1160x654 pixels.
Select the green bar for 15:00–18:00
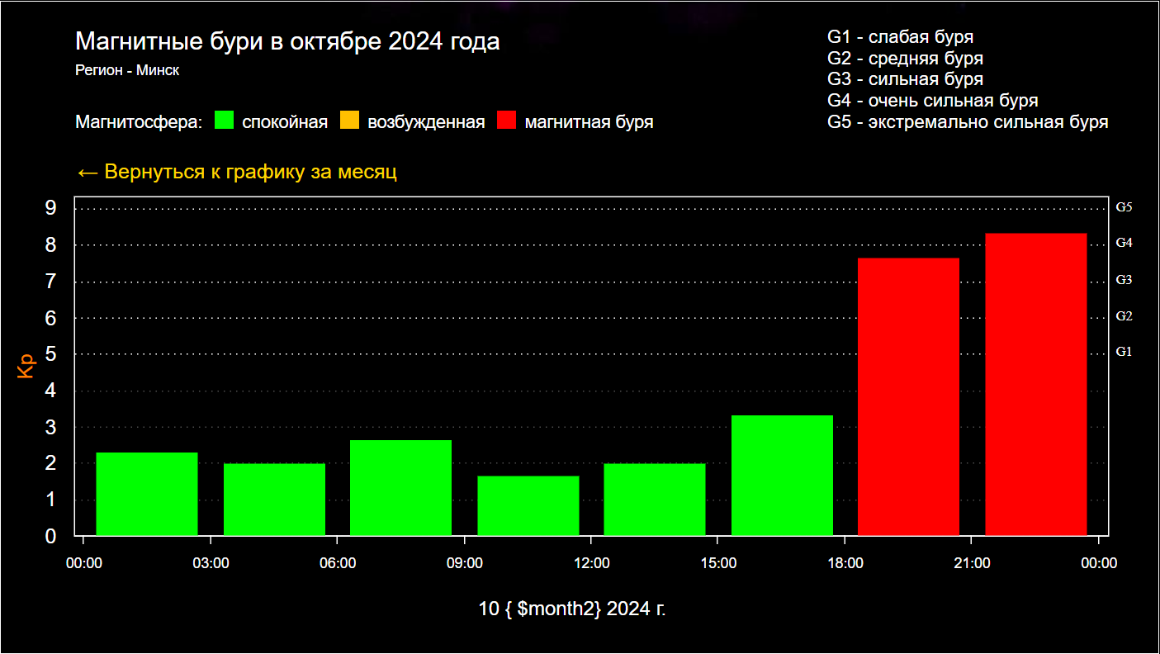coord(782,476)
